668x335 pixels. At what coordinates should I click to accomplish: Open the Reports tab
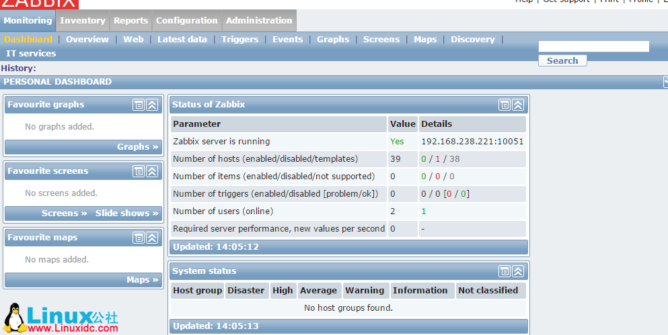click(x=131, y=20)
